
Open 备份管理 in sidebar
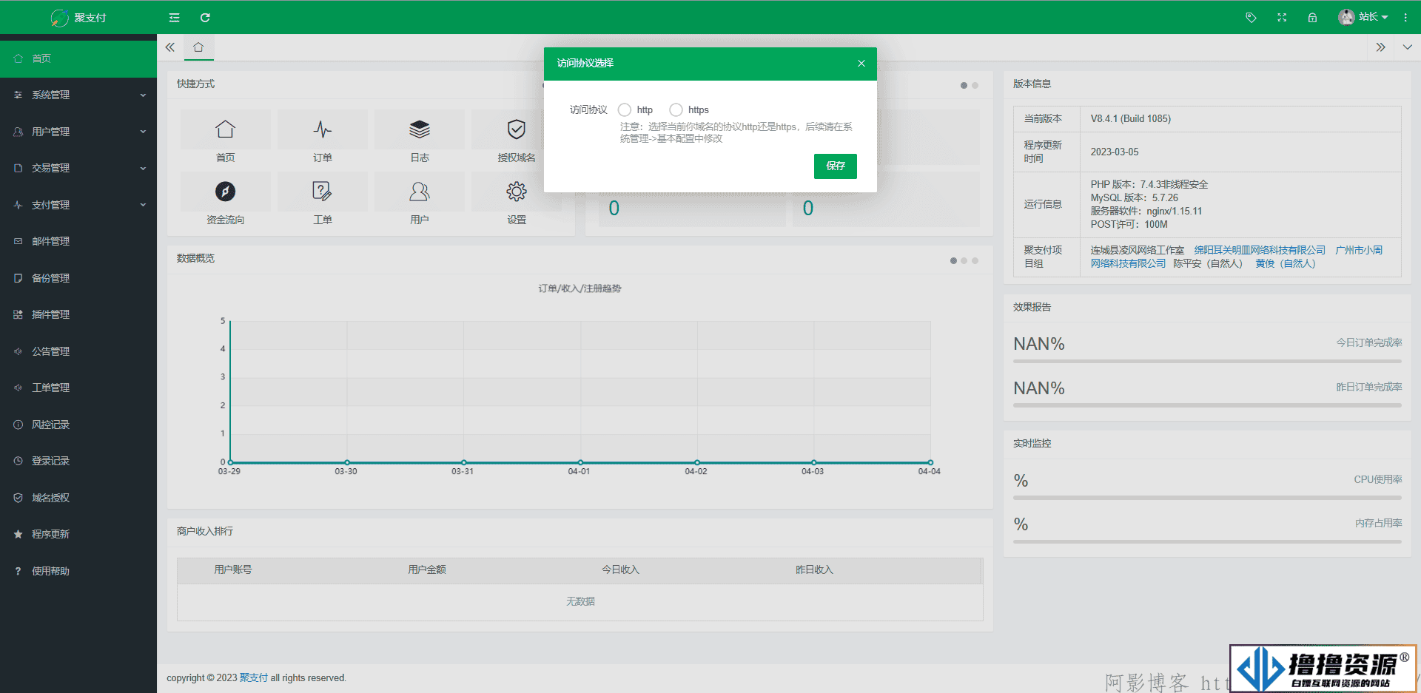(x=78, y=278)
